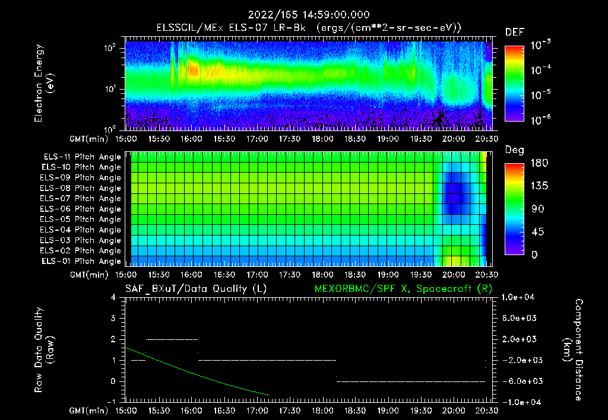608x420 pixels.
Task: Click the 20:30 tick under the spectrogram
Action: click(x=487, y=139)
